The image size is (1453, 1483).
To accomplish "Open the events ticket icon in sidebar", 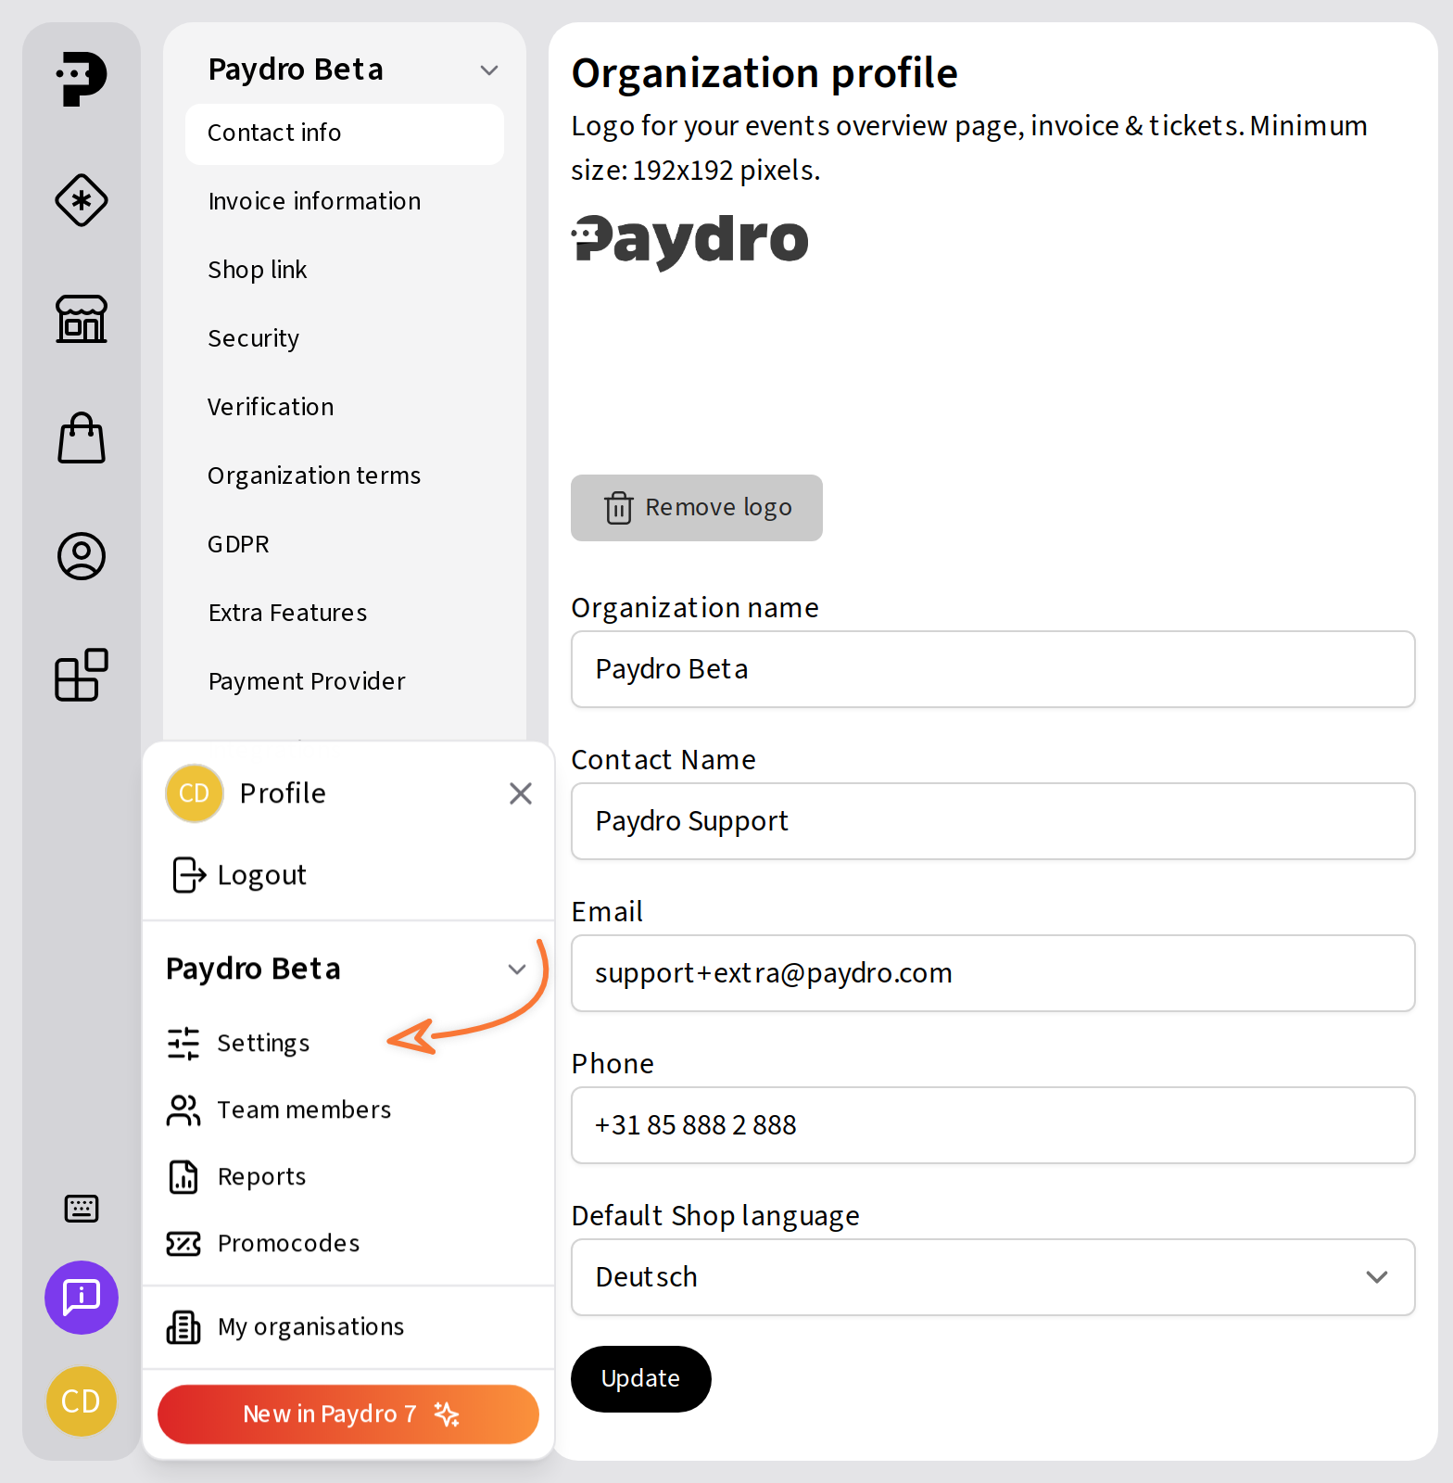I will point(82,200).
